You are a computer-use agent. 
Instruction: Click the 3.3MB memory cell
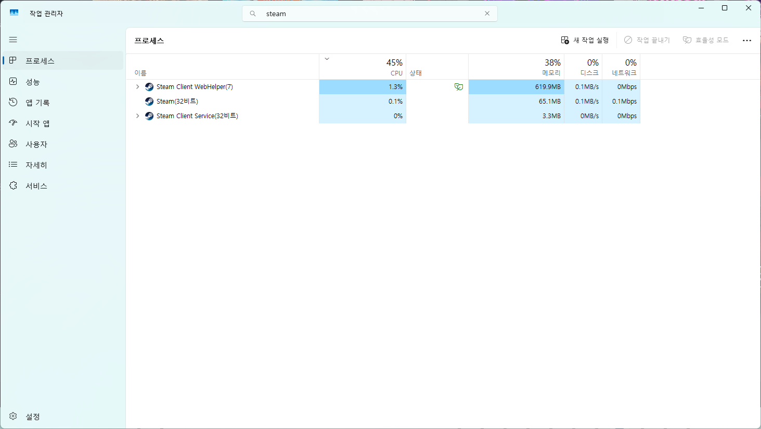click(x=516, y=116)
